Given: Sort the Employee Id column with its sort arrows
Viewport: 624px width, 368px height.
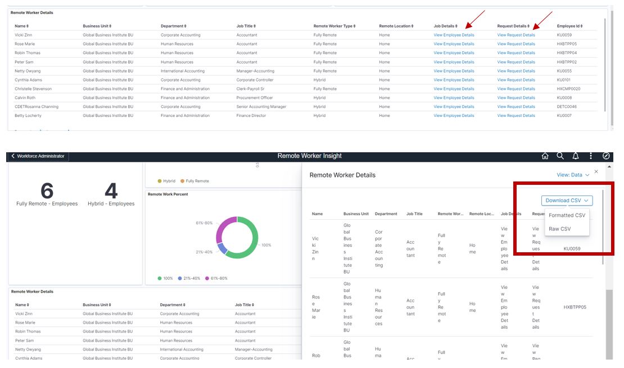Looking at the screenshot, I should [x=582, y=25].
